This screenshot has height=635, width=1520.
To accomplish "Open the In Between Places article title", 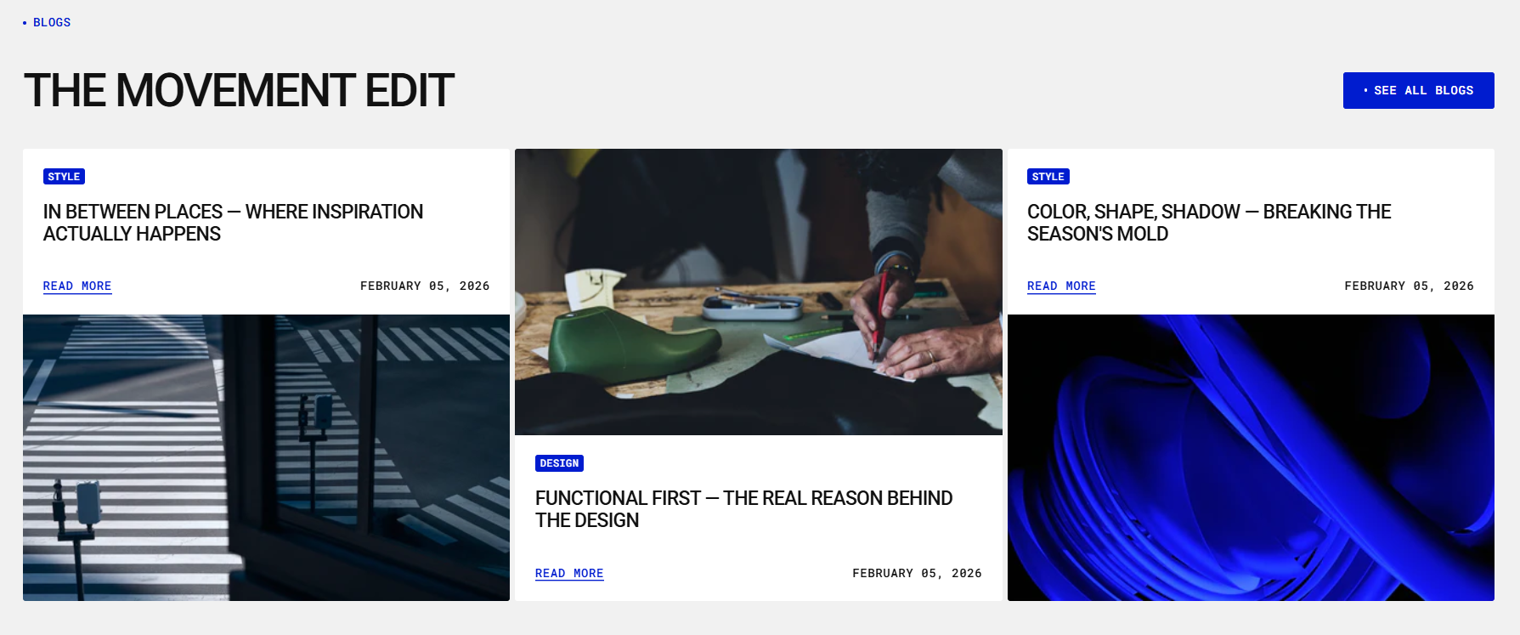I will tap(233, 223).
